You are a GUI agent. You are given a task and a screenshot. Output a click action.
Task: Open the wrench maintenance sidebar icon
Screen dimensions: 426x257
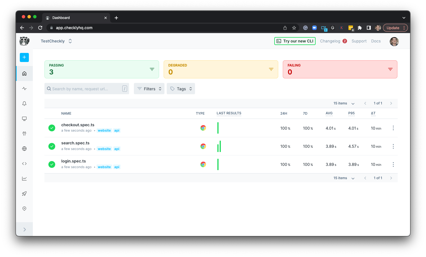[x=24, y=134]
